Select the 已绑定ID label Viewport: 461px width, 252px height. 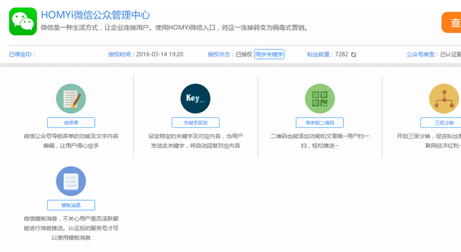pos(23,55)
